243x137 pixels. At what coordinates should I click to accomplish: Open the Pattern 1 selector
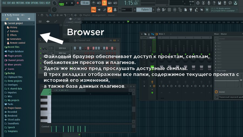point(144,10)
